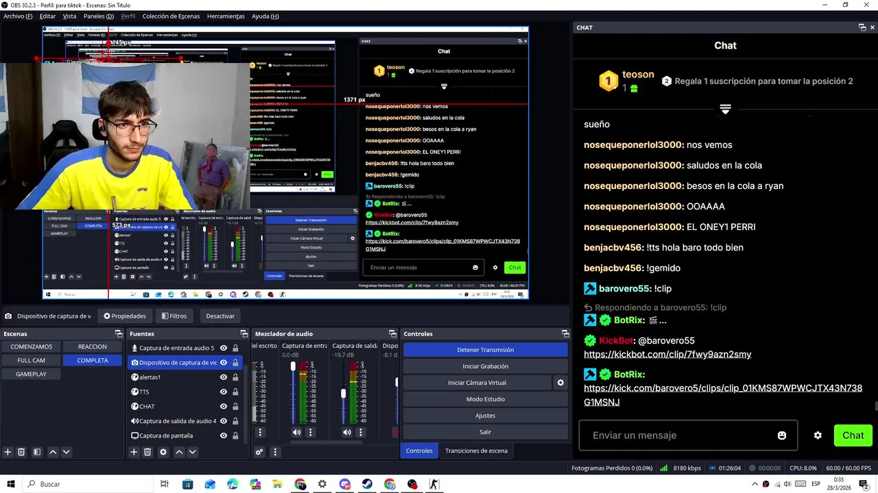Open the Windows Start menu
This screenshot has height=493, width=878.
(x=12, y=484)
